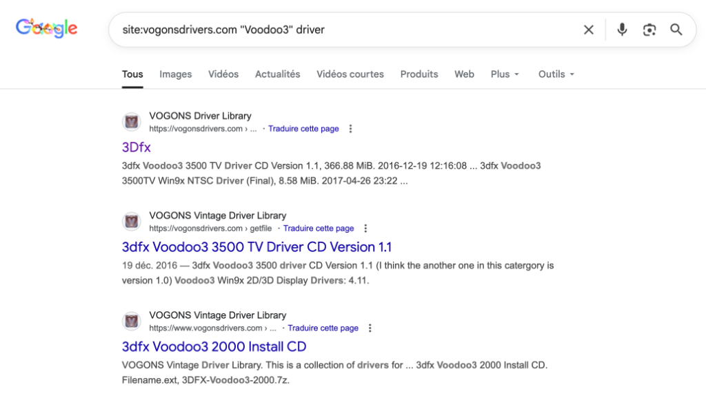Start voice search with microphone icon
This screenshot has width=706, height=398.
click(x=622, y=30)
